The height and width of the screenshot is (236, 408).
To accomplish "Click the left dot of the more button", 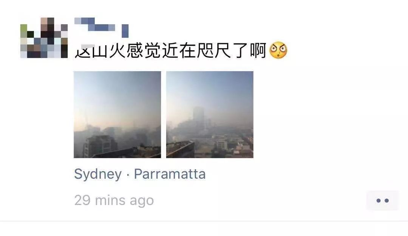I will click(378, 201).
